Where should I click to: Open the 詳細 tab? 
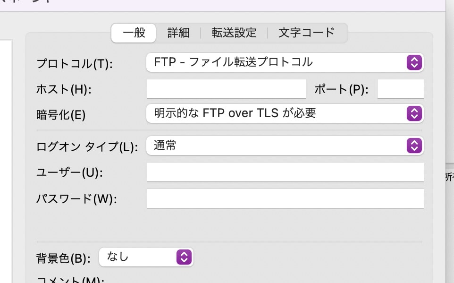pos(178,33)
